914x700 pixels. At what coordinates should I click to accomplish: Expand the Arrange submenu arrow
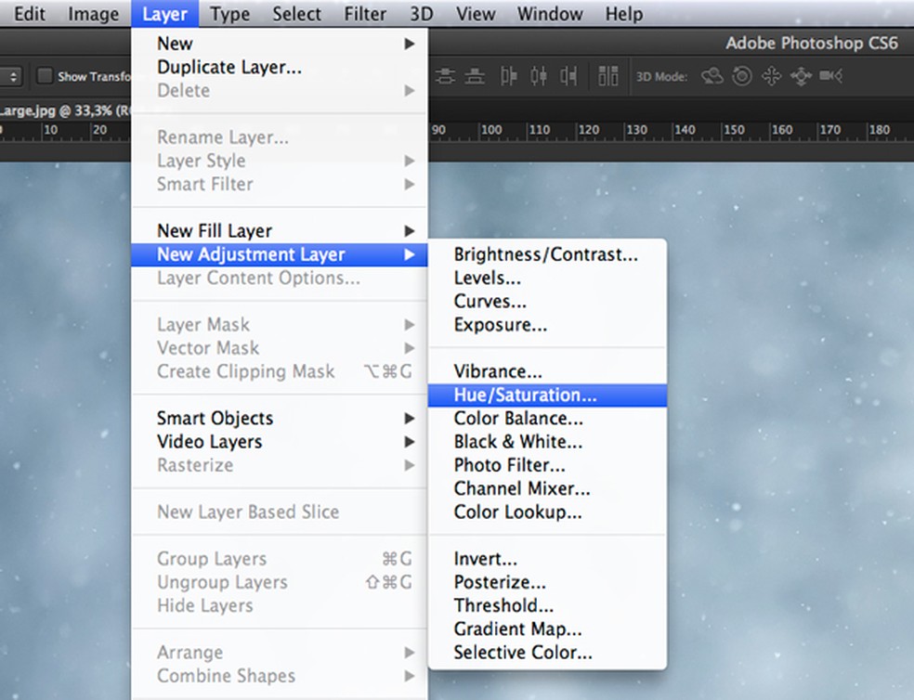[x=410, y=653]
